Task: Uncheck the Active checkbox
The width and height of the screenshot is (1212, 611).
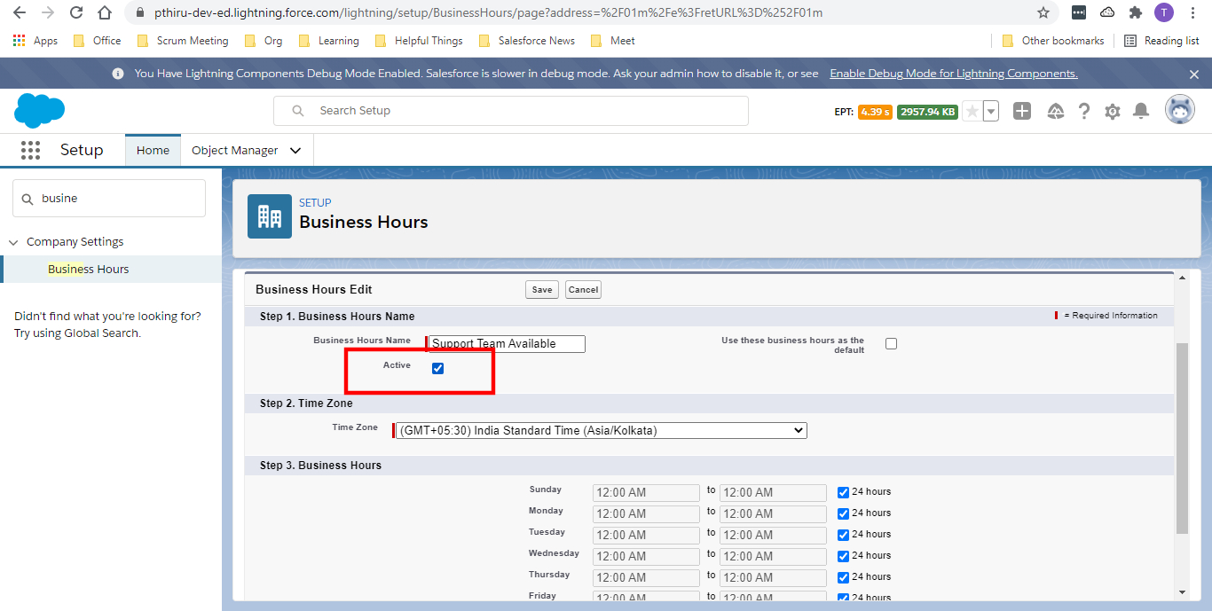Action: (x=437, y=367)
